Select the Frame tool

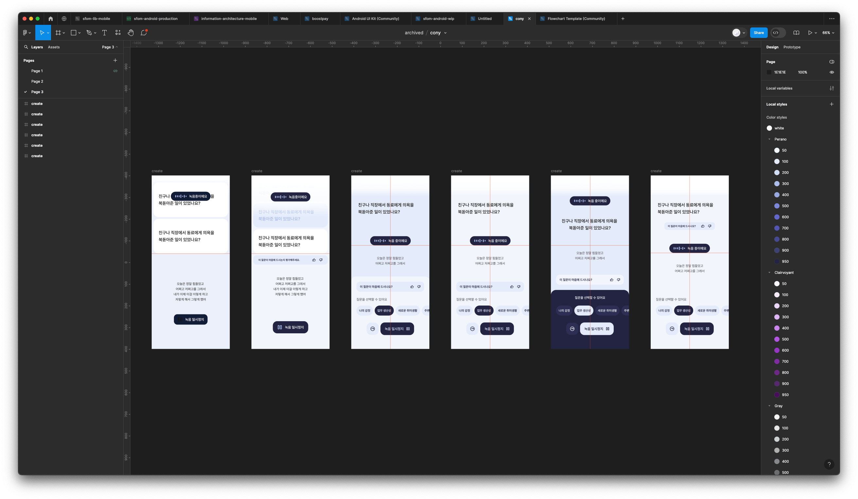(x=58, y=33)
